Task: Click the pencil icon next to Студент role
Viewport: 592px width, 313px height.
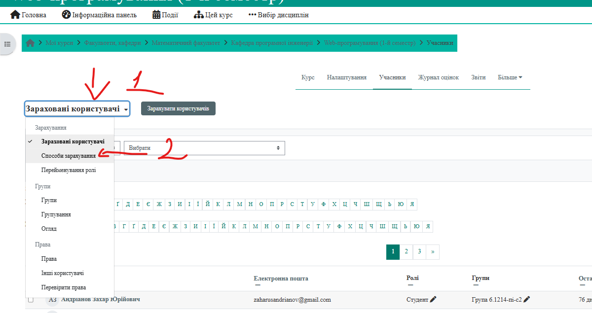Action: 433,299
